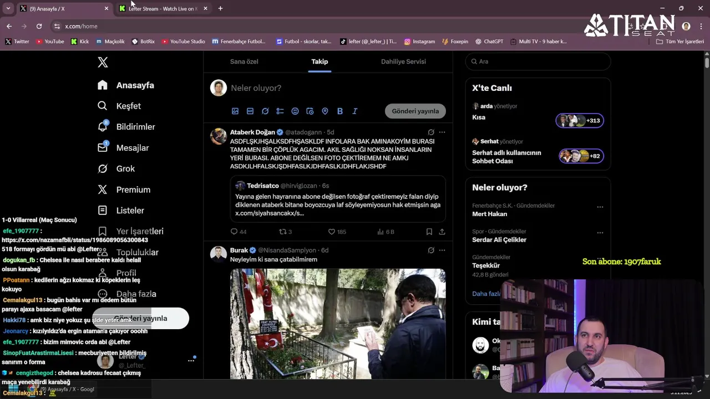Open the emoji picker in composer
The width and height of the screenshot is (710, 399).
295,111
